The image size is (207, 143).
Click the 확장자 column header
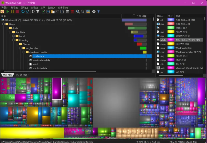coord(161,16)
